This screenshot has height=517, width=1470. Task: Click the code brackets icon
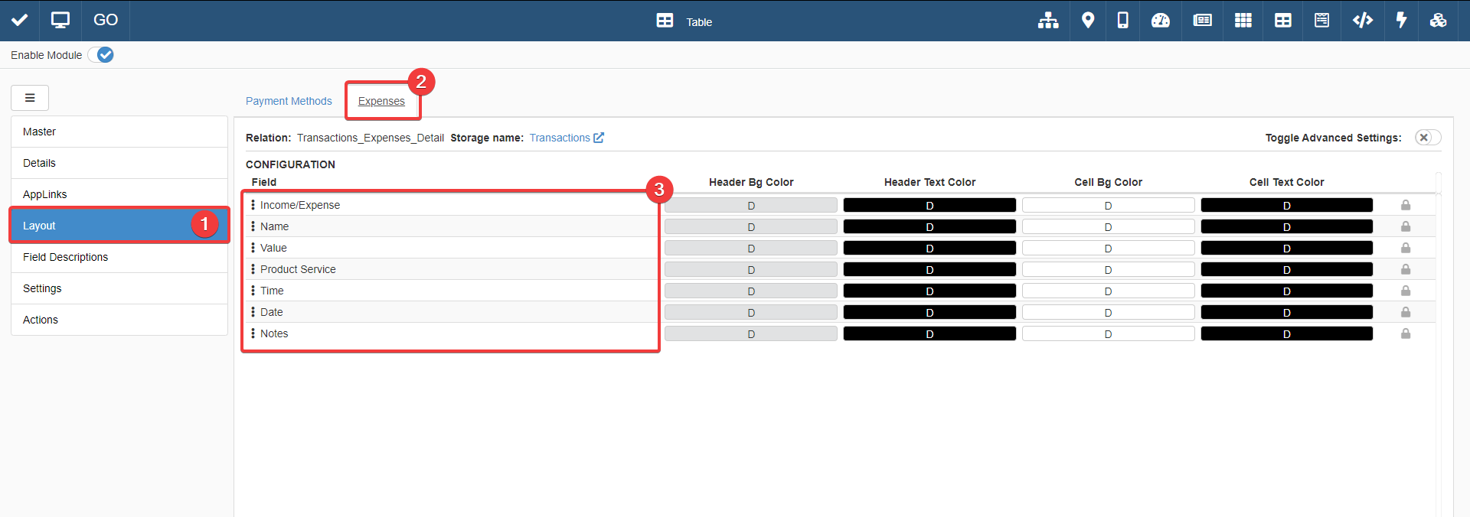(x=1362, y=21)
